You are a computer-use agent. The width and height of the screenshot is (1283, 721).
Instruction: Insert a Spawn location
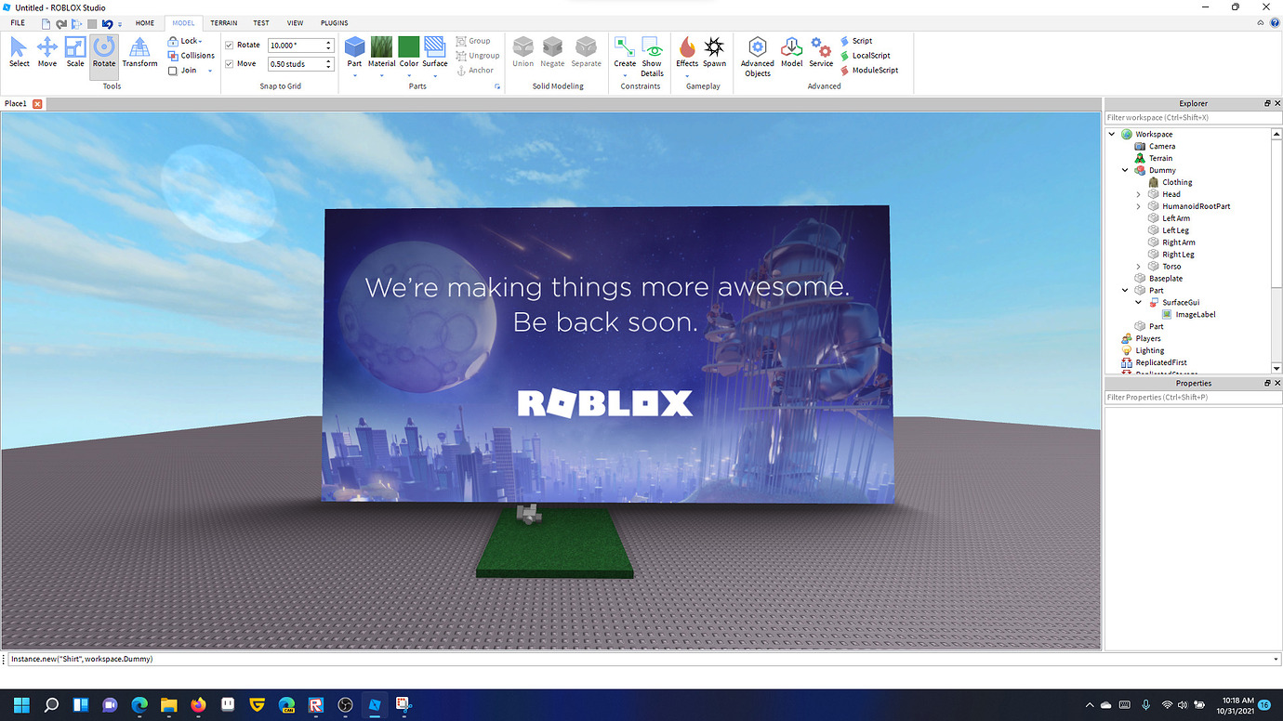[714, 51]
